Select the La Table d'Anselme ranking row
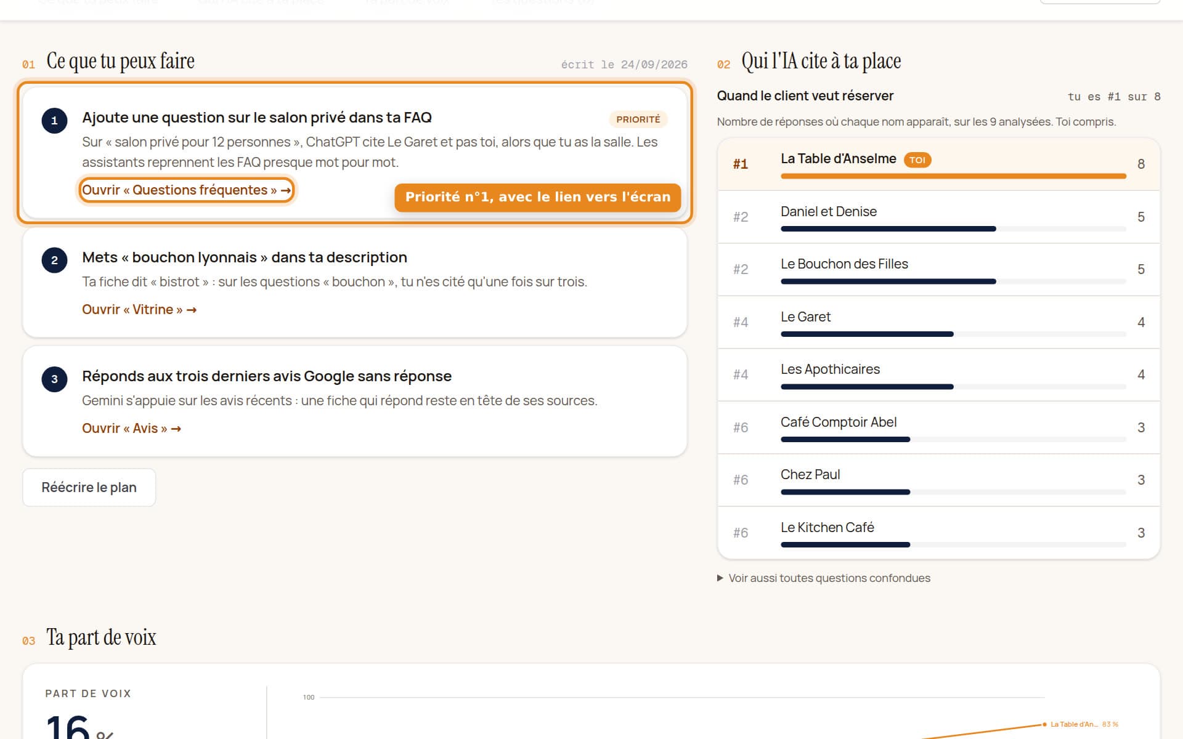 [938, 164]
